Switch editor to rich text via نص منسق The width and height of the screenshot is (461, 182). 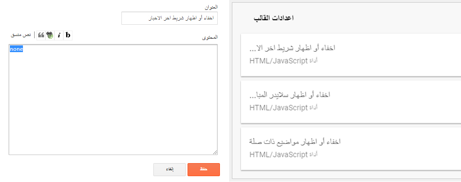tap(21, 35)
